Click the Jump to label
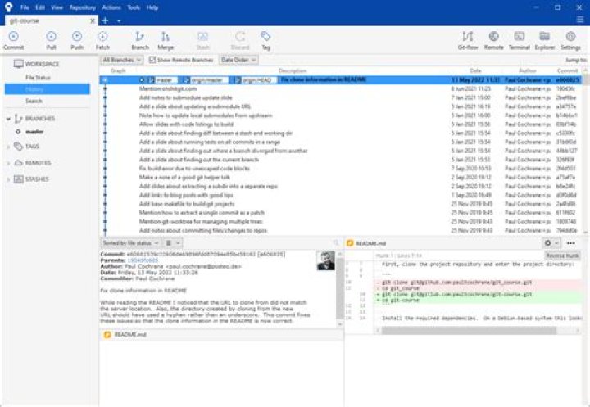 pyautogui.click(x=576, y=60)
